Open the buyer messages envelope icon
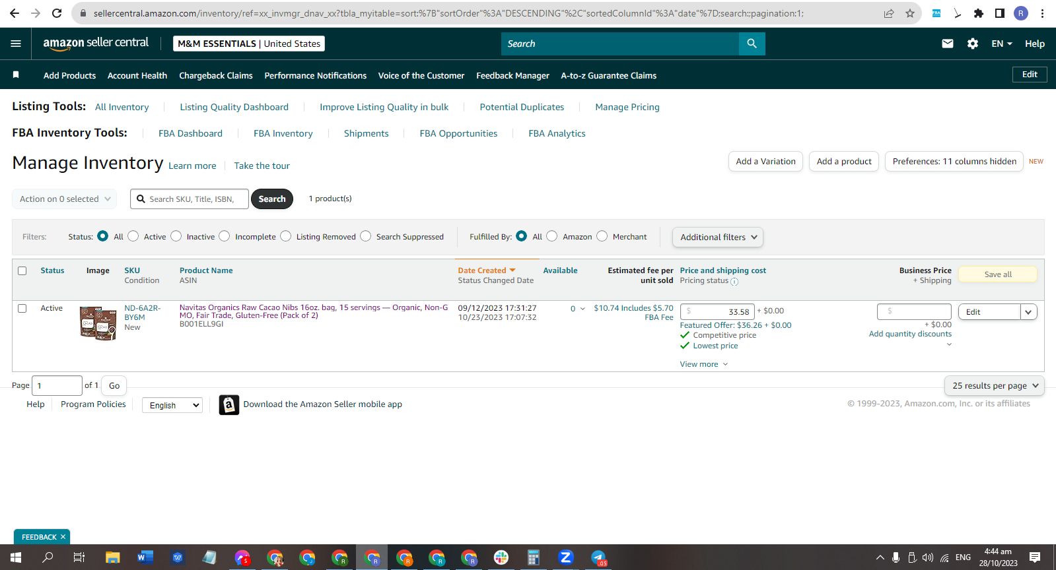 point(947,44)
